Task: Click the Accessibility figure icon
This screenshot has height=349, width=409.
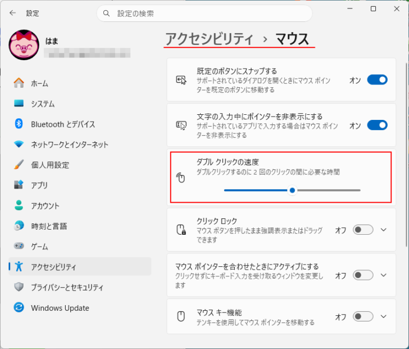Action: [x=19, y=266]
